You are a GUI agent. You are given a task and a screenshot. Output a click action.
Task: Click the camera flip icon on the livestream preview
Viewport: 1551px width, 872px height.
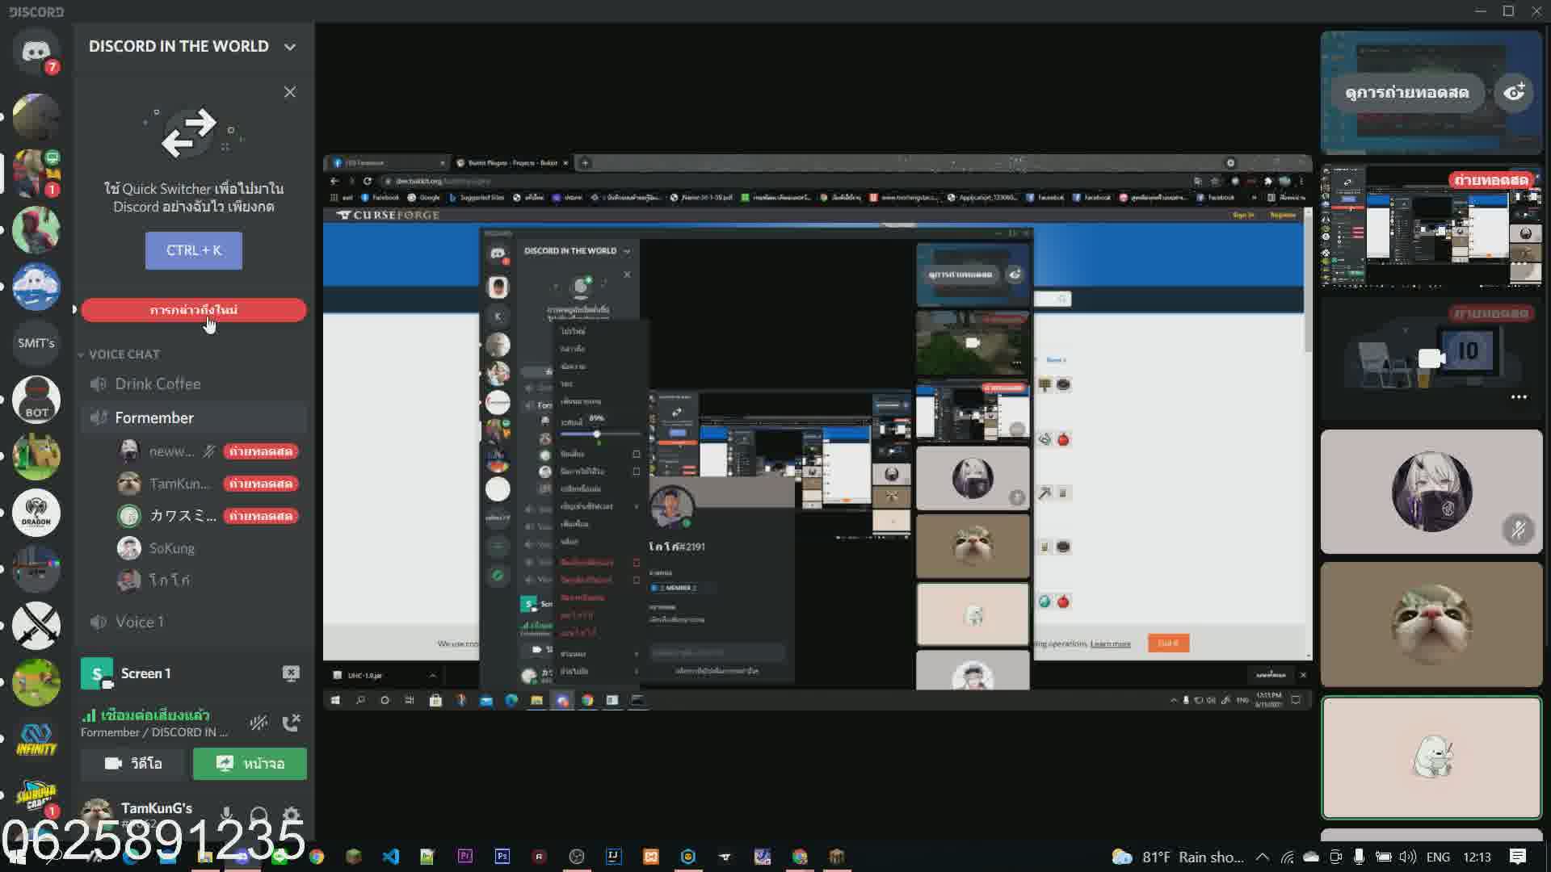point(1516,93)
